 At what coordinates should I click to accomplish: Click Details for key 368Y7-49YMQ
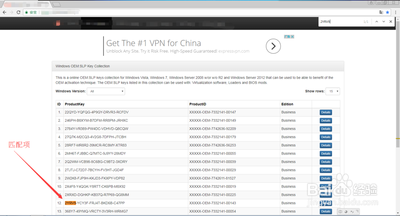point(326,212)
